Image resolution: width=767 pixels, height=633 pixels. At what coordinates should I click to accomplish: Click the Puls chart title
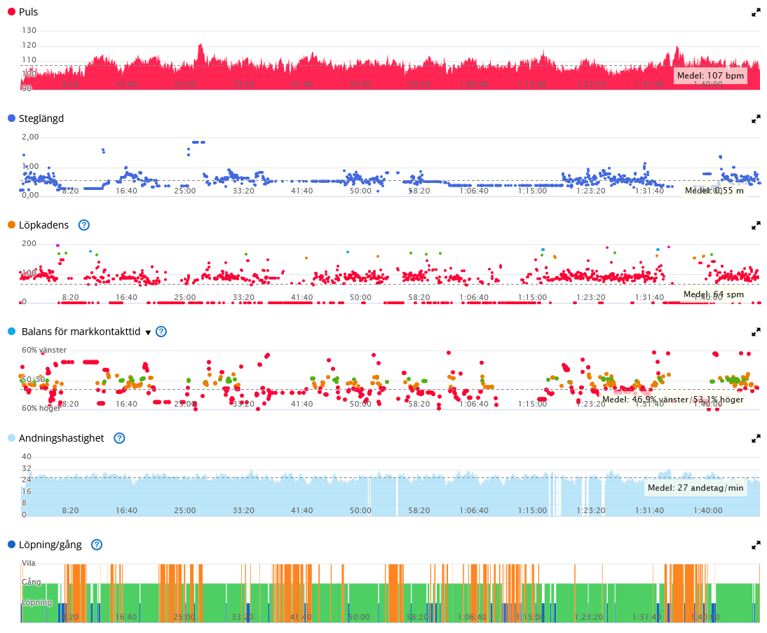(x=28, y=12)
